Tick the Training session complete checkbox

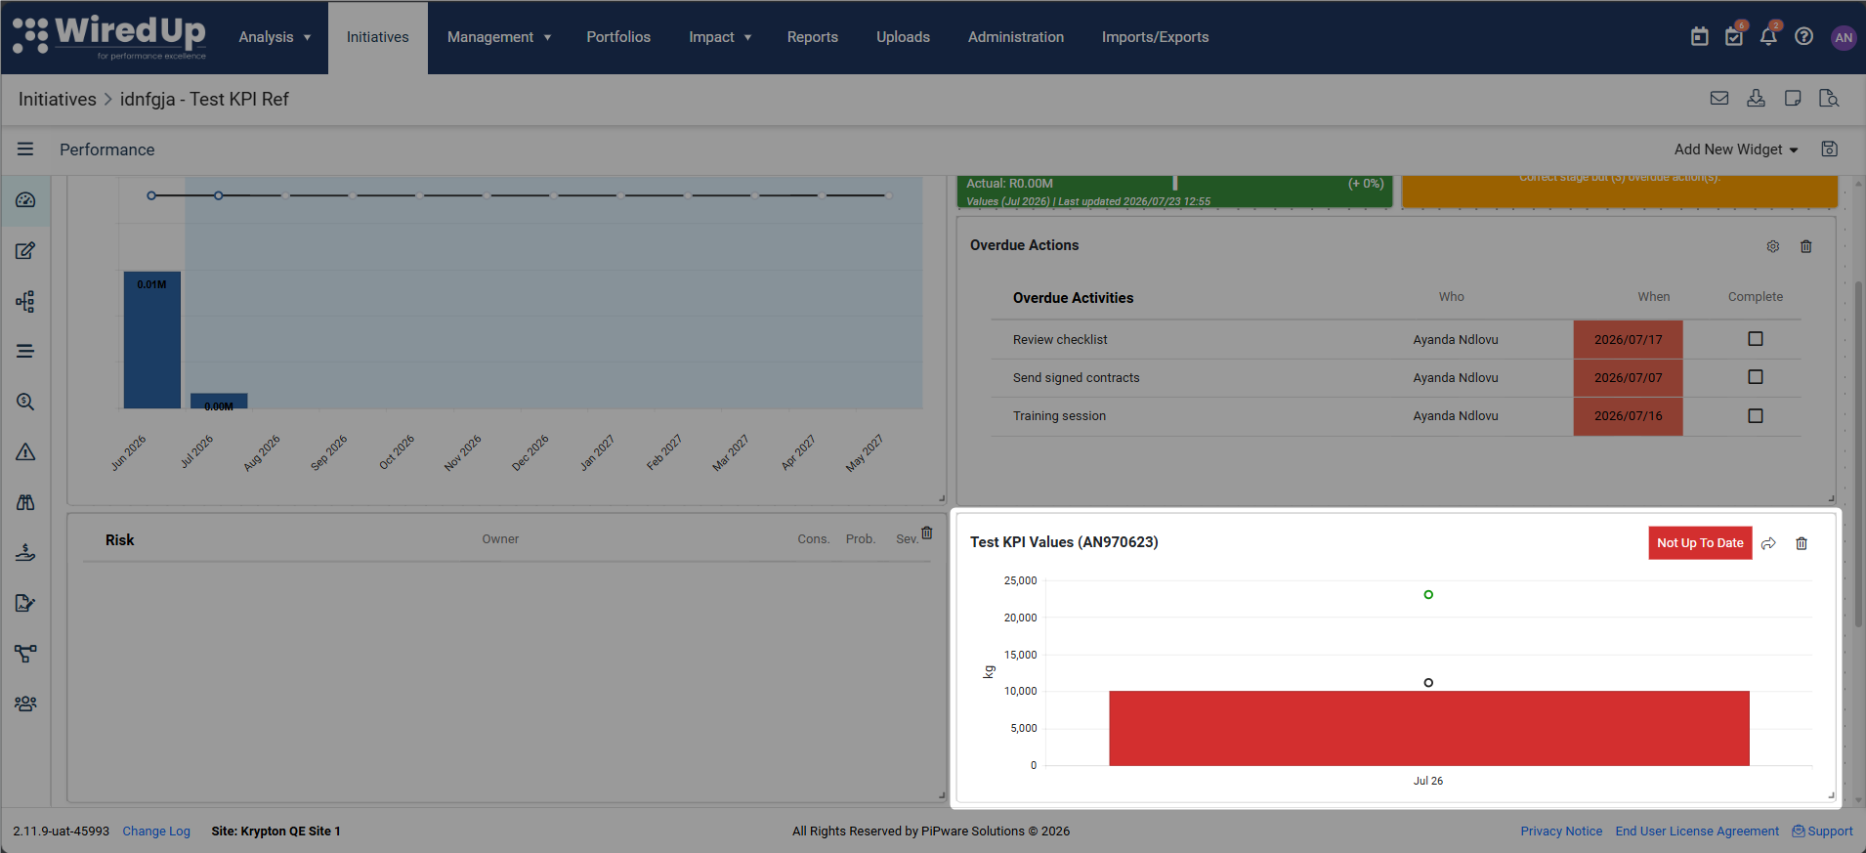[x=1756, y=416]
